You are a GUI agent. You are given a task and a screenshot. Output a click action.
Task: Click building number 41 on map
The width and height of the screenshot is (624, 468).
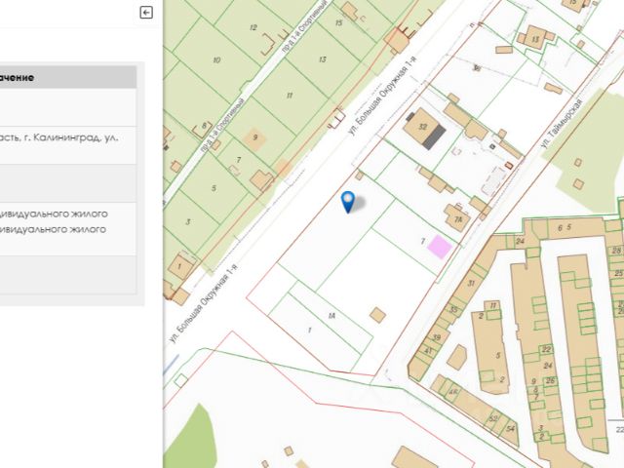tap(428, 351)
